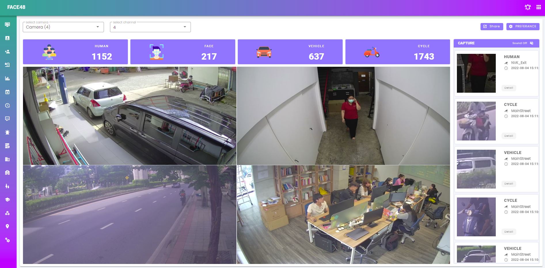Select the parking lot camera feed
545x268 pixels.
pyautogui.click(x=130, y=116)
